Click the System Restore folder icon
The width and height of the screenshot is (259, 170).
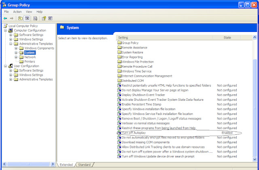119,52
